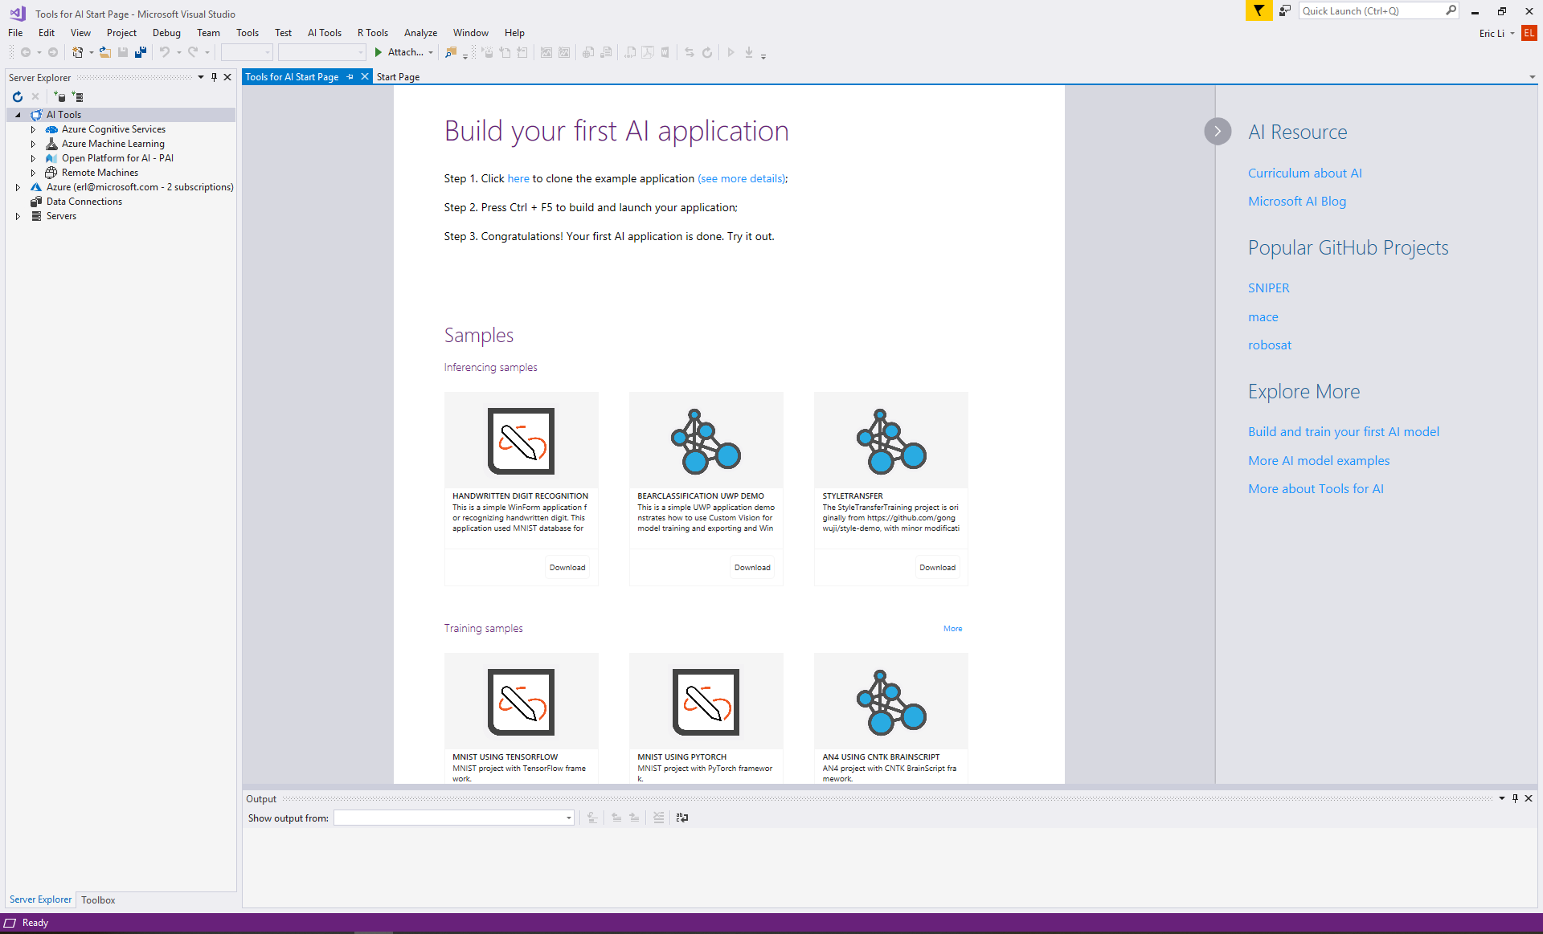Click the Azure Machine Learning icon
This screenshot has width=1543, height=934.
51,143
